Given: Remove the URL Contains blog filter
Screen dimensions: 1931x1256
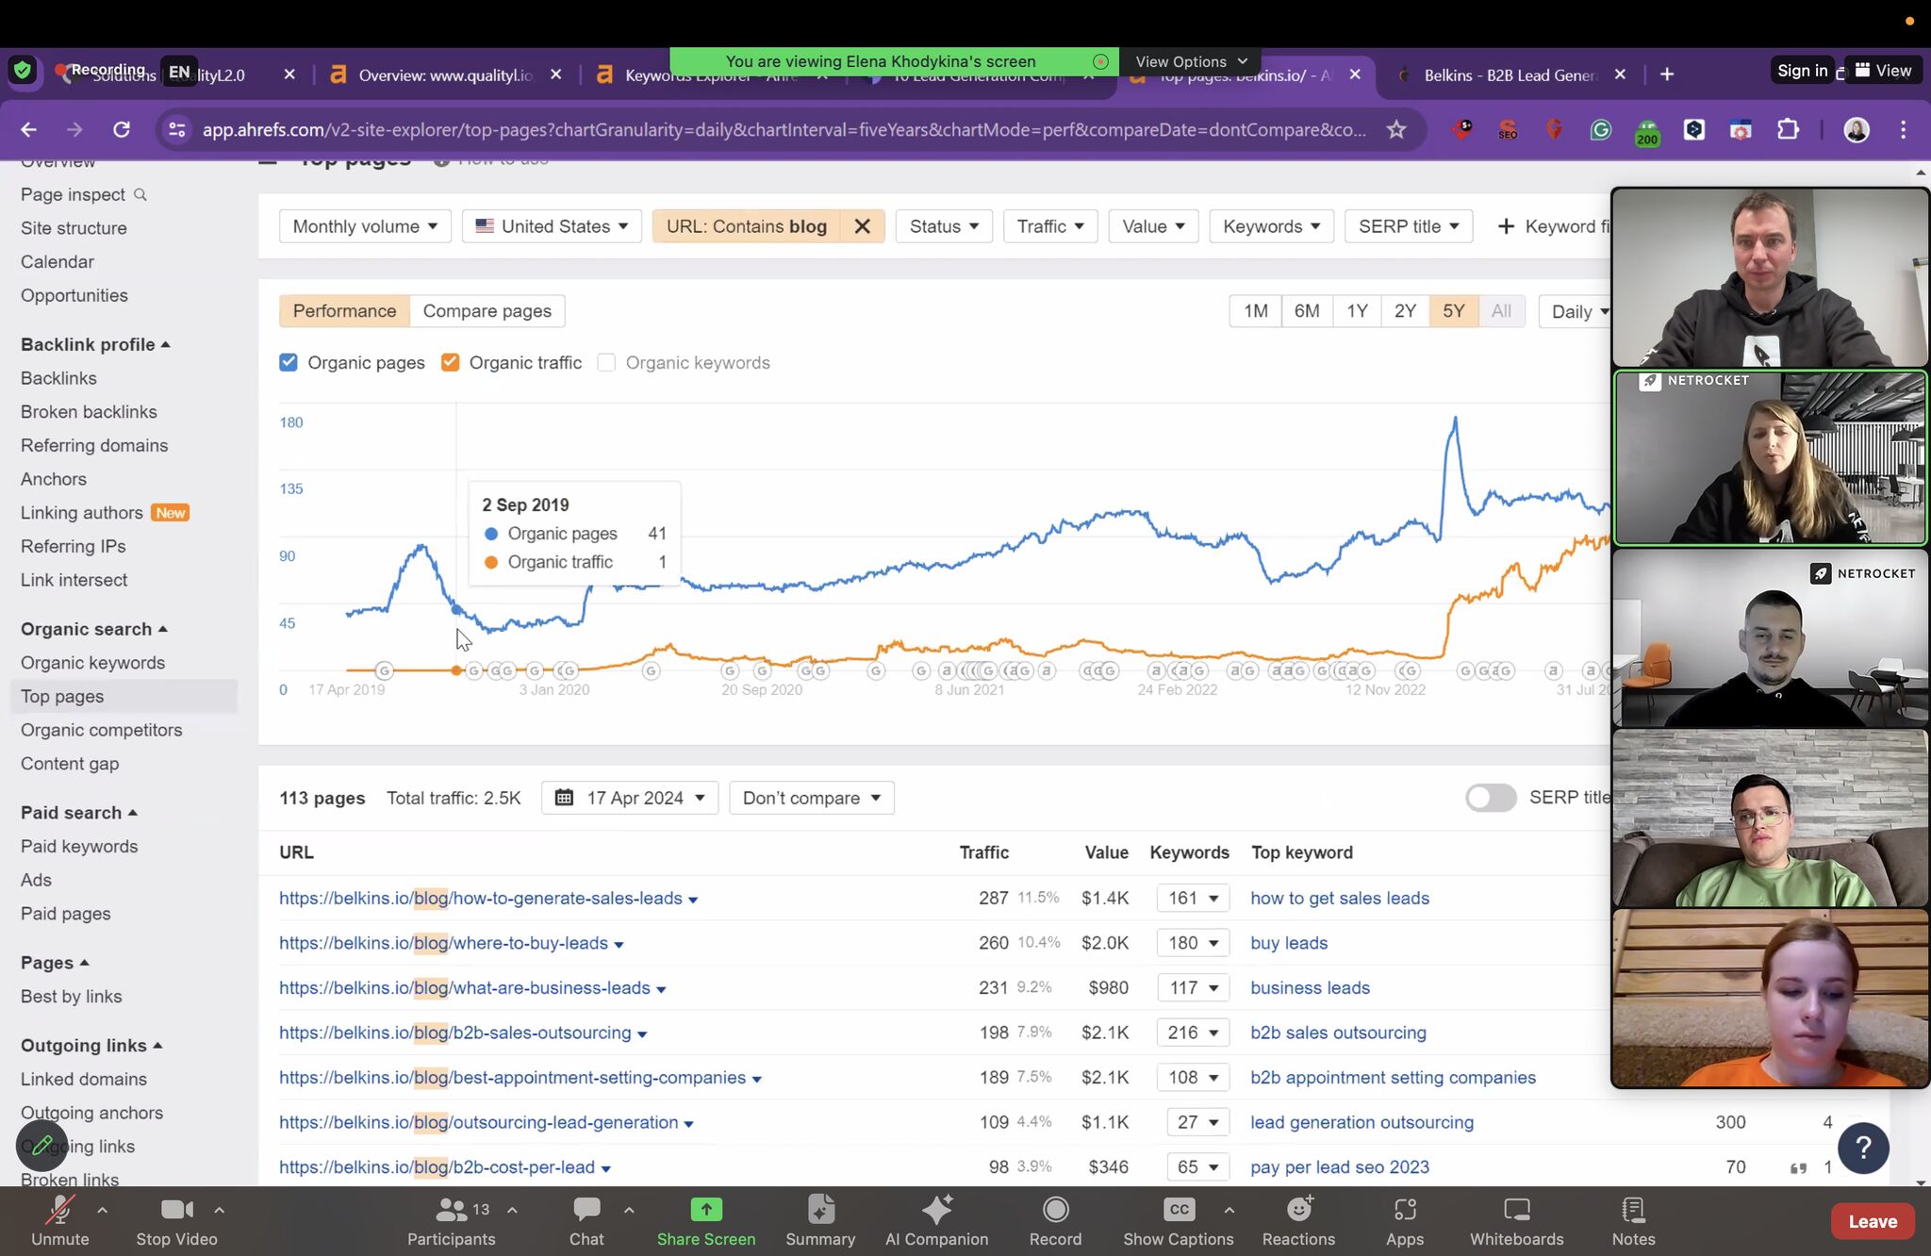Looking at the screenshot, I should coord(862,226).
